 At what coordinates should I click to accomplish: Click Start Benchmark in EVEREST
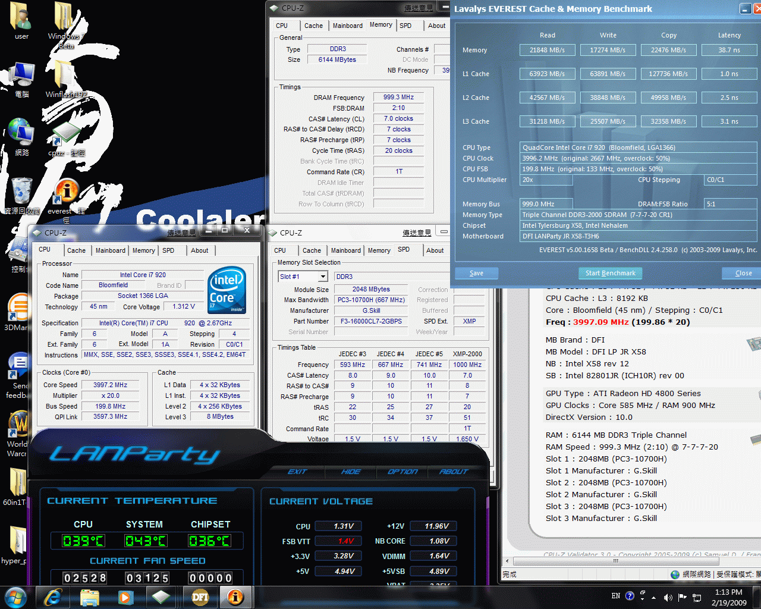click(610, 273)
